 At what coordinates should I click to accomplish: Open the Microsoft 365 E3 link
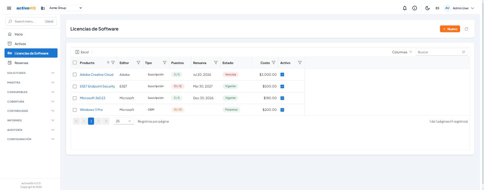(x=93, y=98)
